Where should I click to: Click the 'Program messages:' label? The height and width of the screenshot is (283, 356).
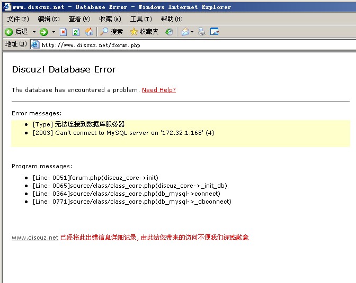42,166
